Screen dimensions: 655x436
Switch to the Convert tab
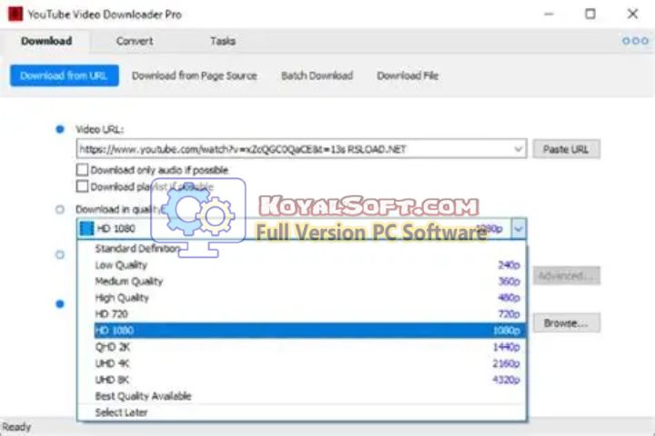click(x=135, y=41)
